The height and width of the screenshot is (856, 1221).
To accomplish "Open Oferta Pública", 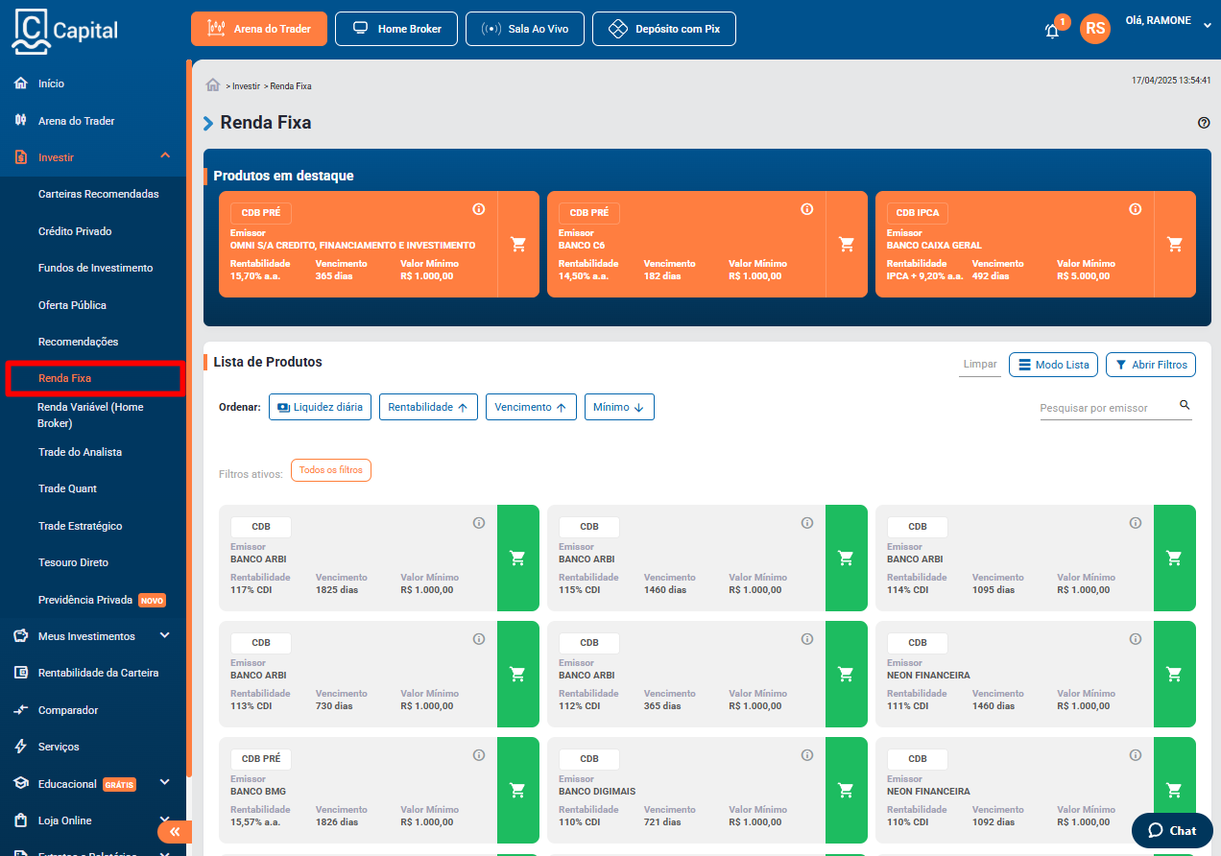I will pos(72,305).
